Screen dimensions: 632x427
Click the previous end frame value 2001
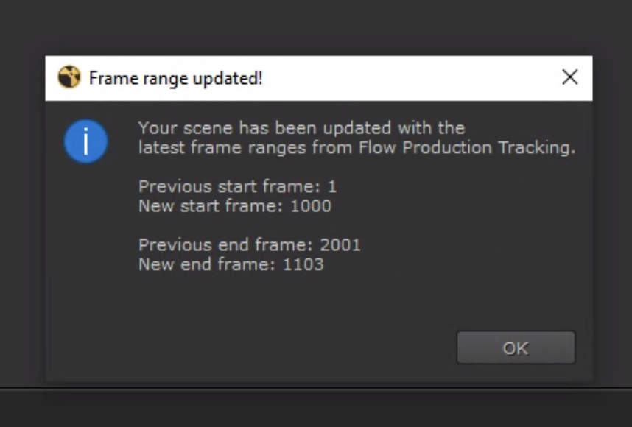pos(340,244)
